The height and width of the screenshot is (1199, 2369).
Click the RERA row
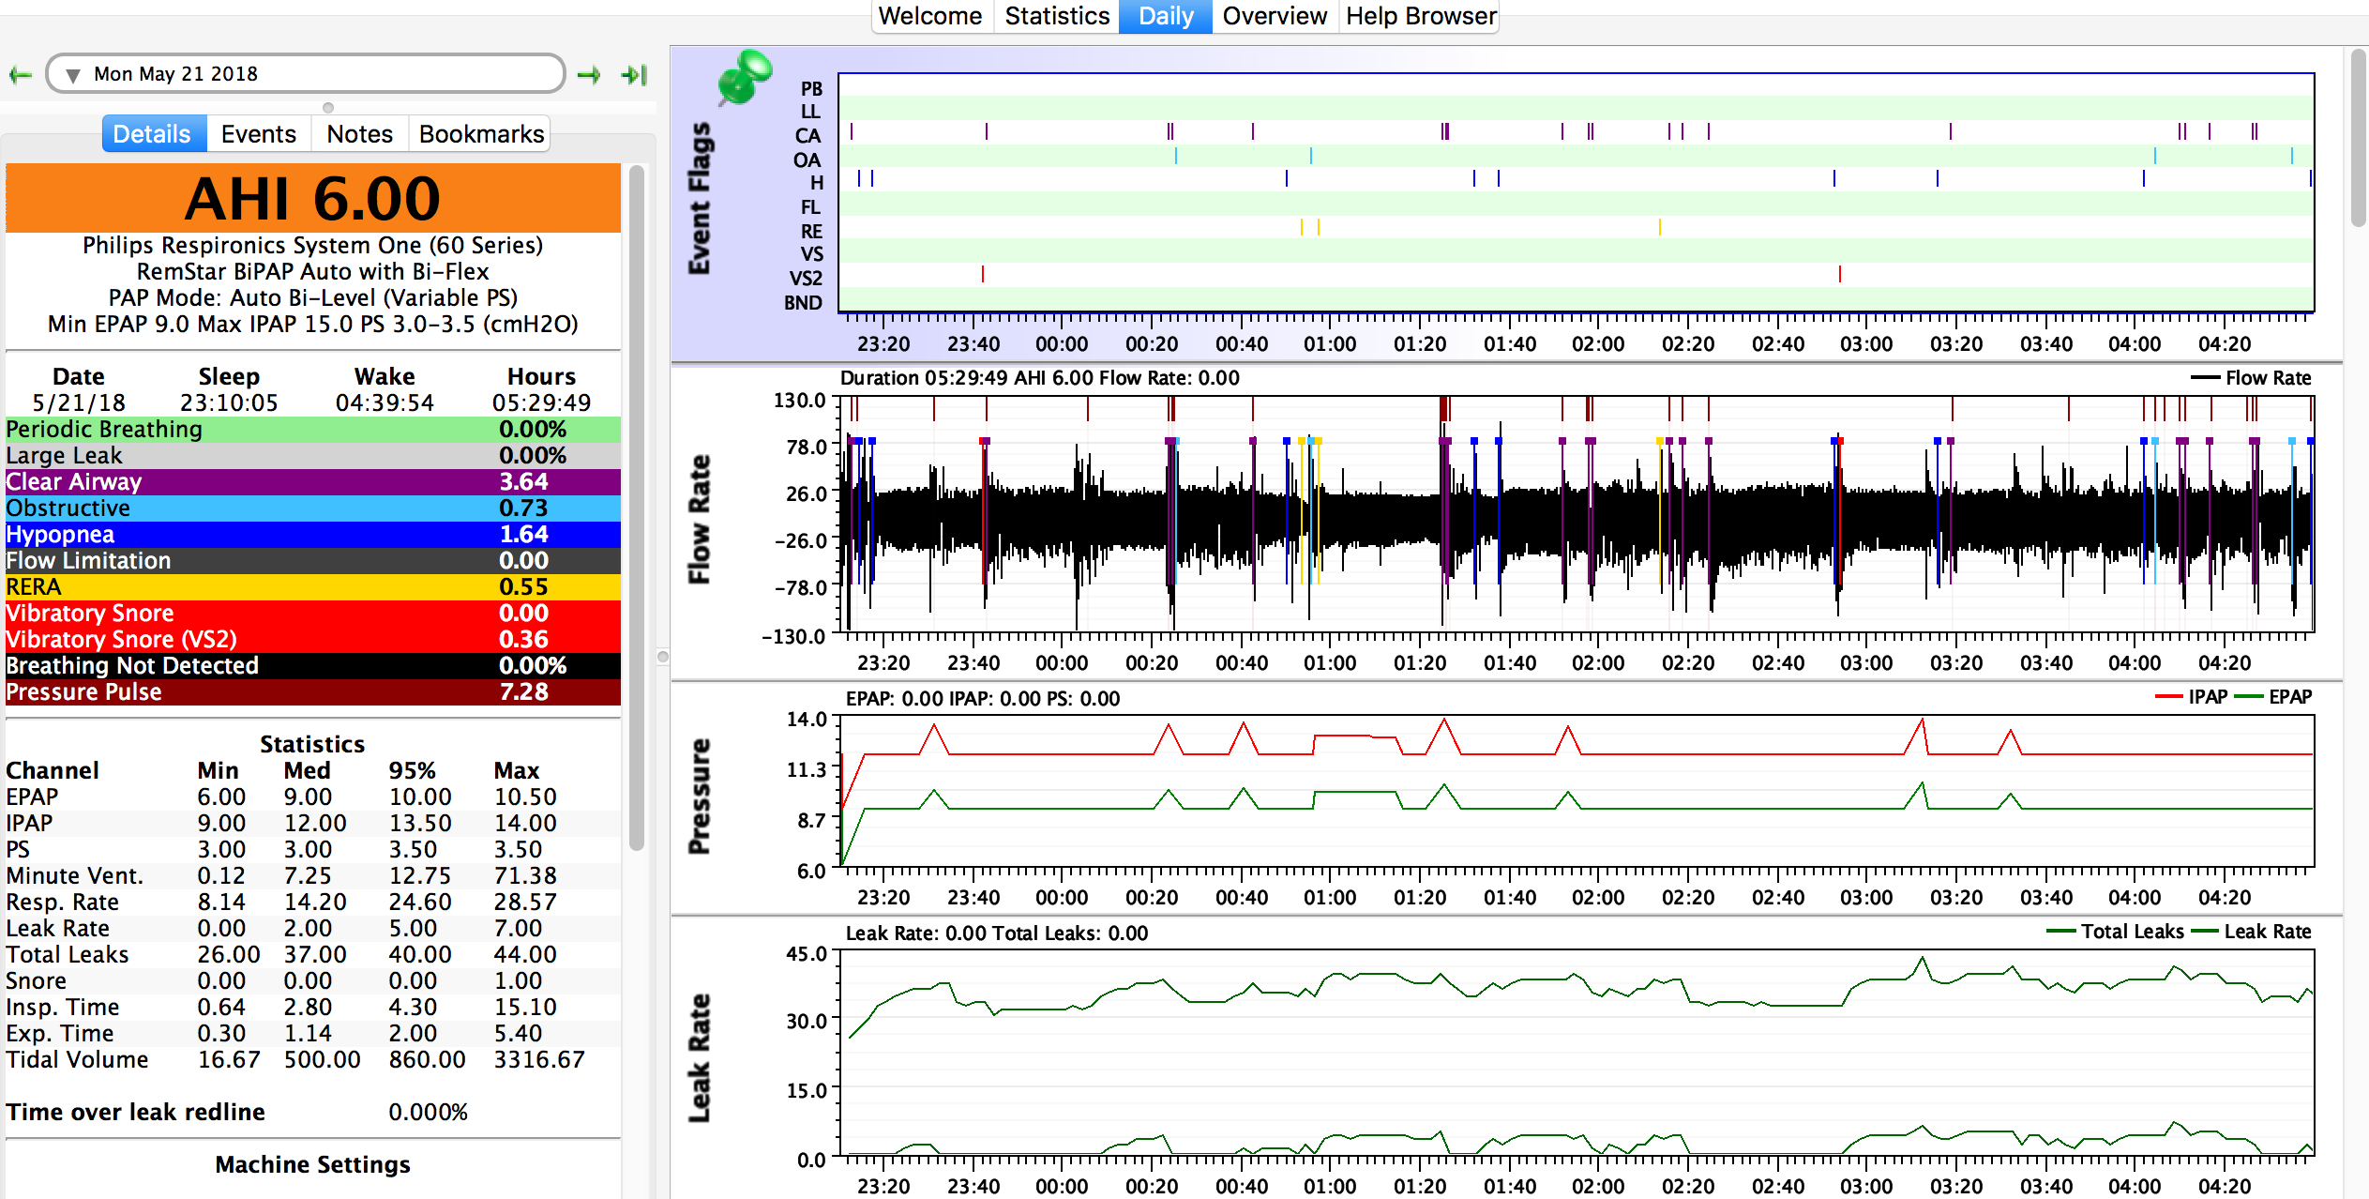313,587
